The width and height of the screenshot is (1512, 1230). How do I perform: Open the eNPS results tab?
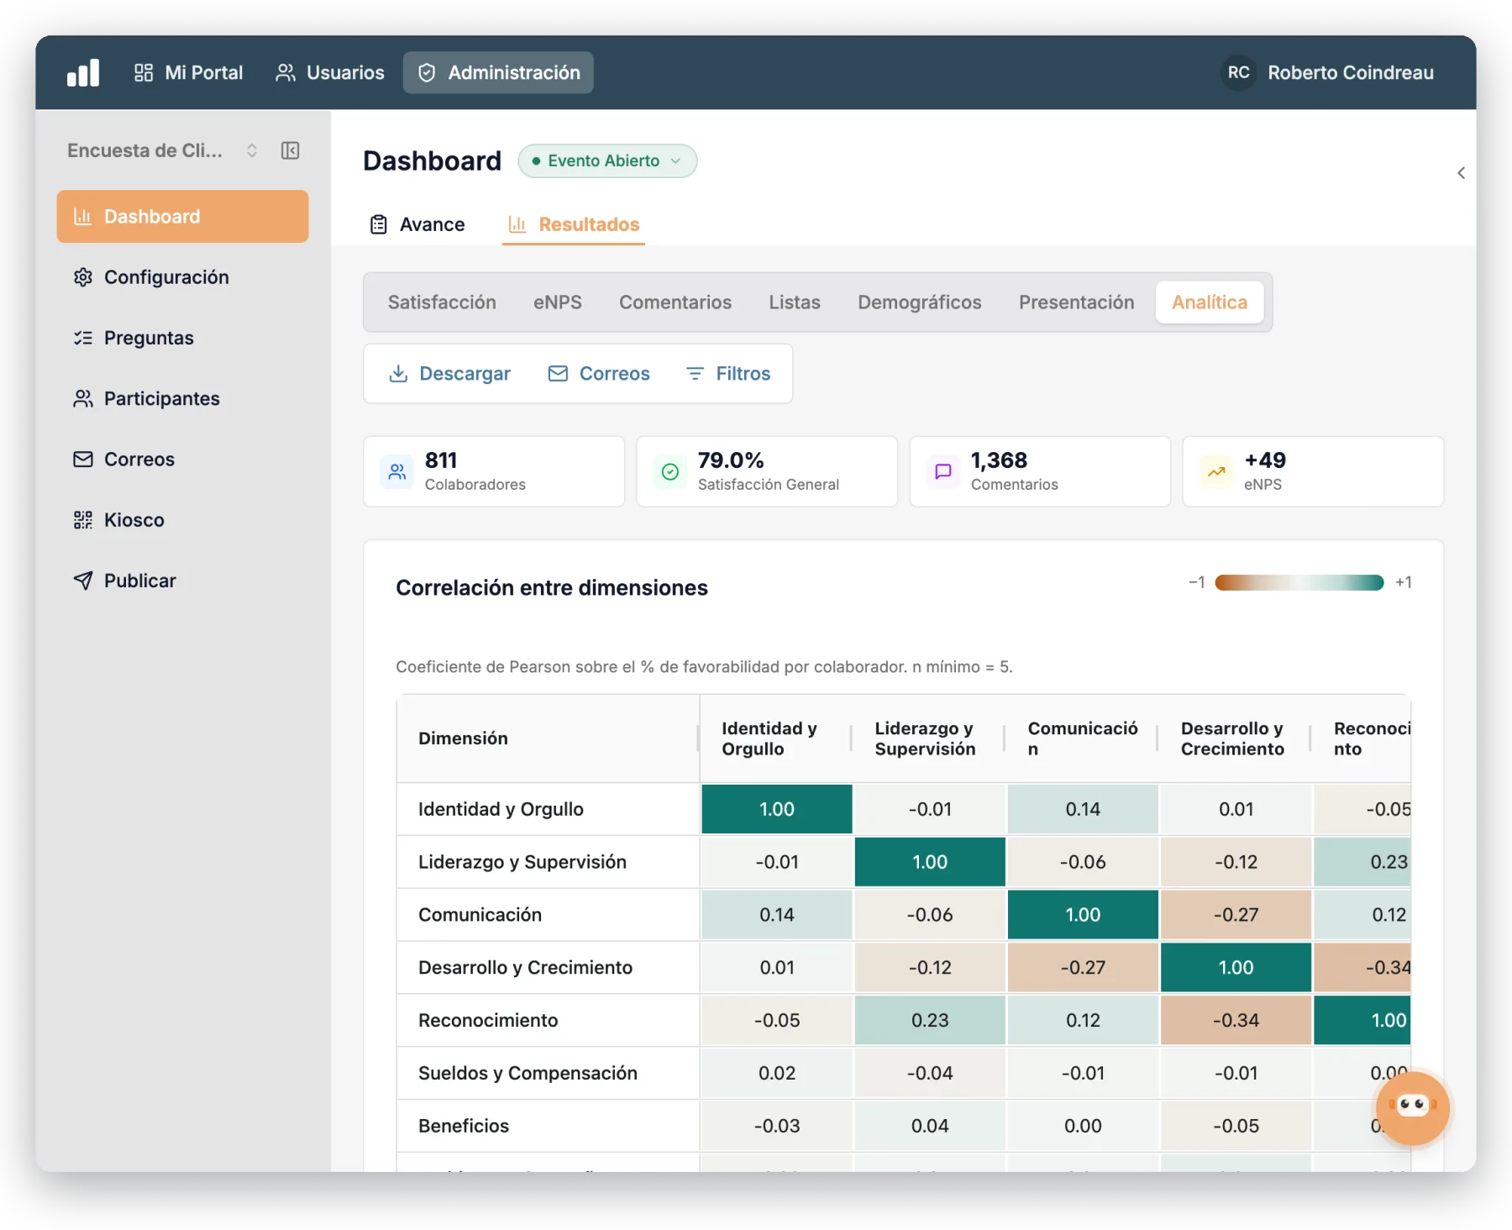[557, 302]
